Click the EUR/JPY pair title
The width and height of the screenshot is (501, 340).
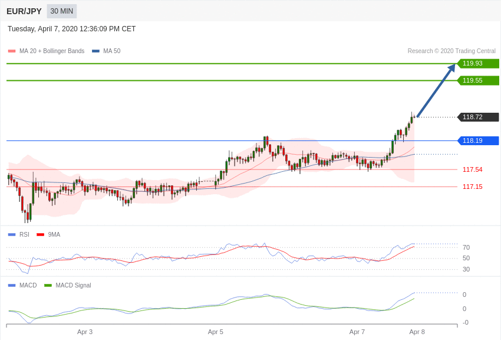pos(24,11)
